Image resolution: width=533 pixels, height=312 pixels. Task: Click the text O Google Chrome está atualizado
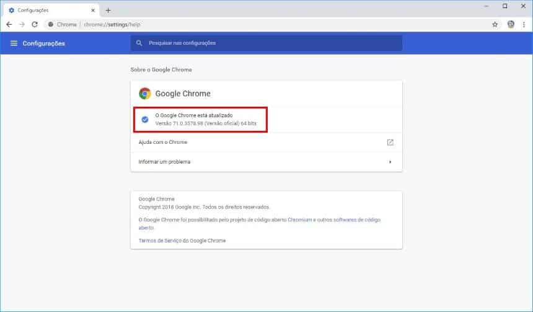pyautogui.click(x=194, y=115)
